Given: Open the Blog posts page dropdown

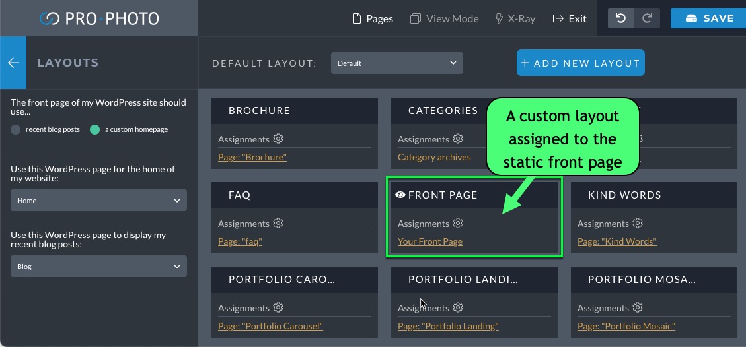Looking at the screenshot, I should click(98, 267).
